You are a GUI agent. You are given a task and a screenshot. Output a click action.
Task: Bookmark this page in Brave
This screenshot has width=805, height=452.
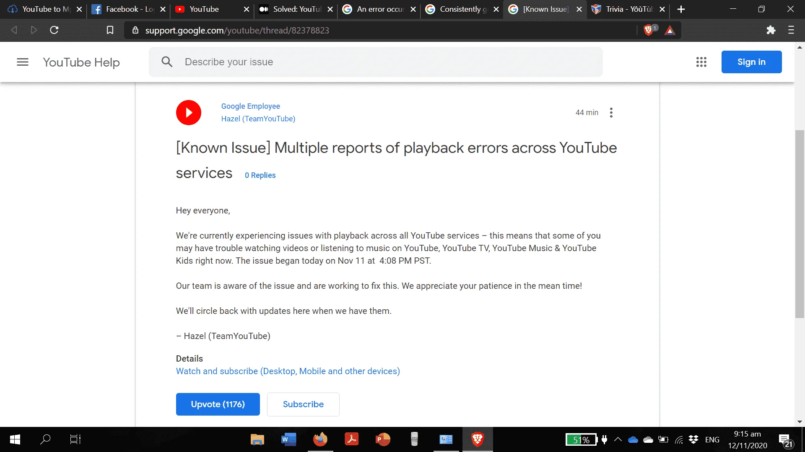(x=110, y=30)
